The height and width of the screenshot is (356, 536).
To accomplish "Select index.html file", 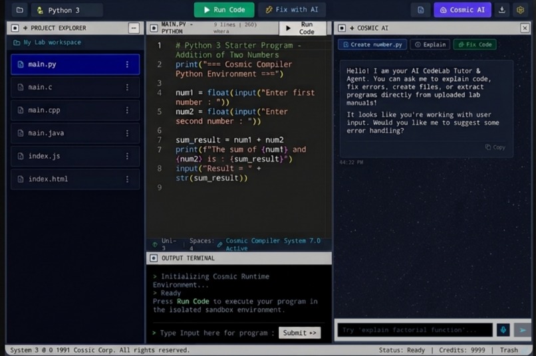I will (x=75, y=179).
